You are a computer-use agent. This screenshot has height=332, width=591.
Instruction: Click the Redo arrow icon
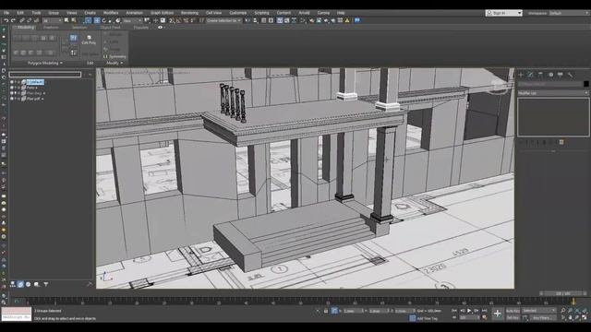coord(13,20)
